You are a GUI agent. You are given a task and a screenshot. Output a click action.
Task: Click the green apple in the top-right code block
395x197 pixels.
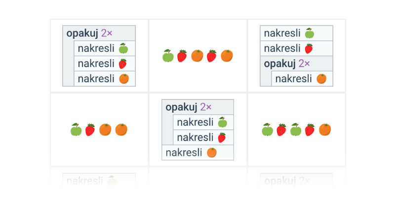pyautogui.click(x=310, y=33)
